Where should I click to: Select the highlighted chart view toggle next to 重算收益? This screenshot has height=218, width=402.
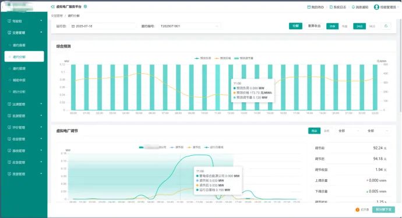[x=332, y=26]
